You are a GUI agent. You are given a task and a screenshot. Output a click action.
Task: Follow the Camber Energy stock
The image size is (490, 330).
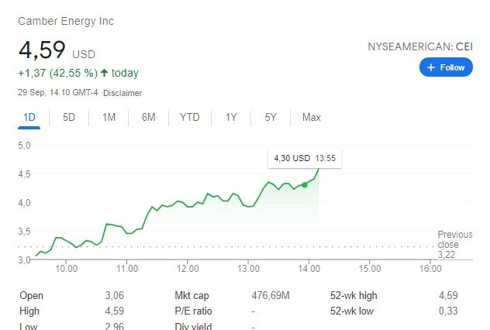[446, 67]
